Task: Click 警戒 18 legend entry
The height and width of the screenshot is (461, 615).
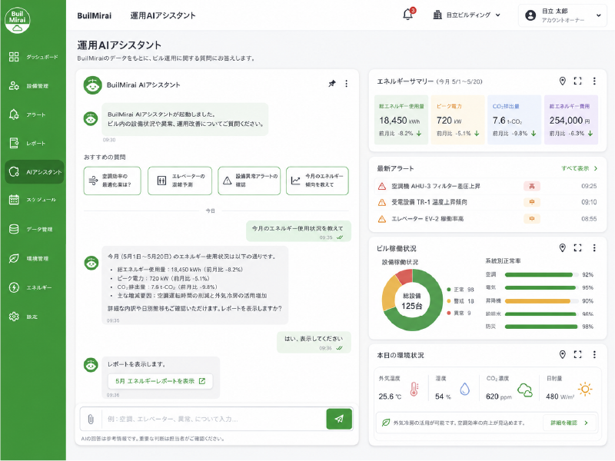Action: tap(460, 301)
